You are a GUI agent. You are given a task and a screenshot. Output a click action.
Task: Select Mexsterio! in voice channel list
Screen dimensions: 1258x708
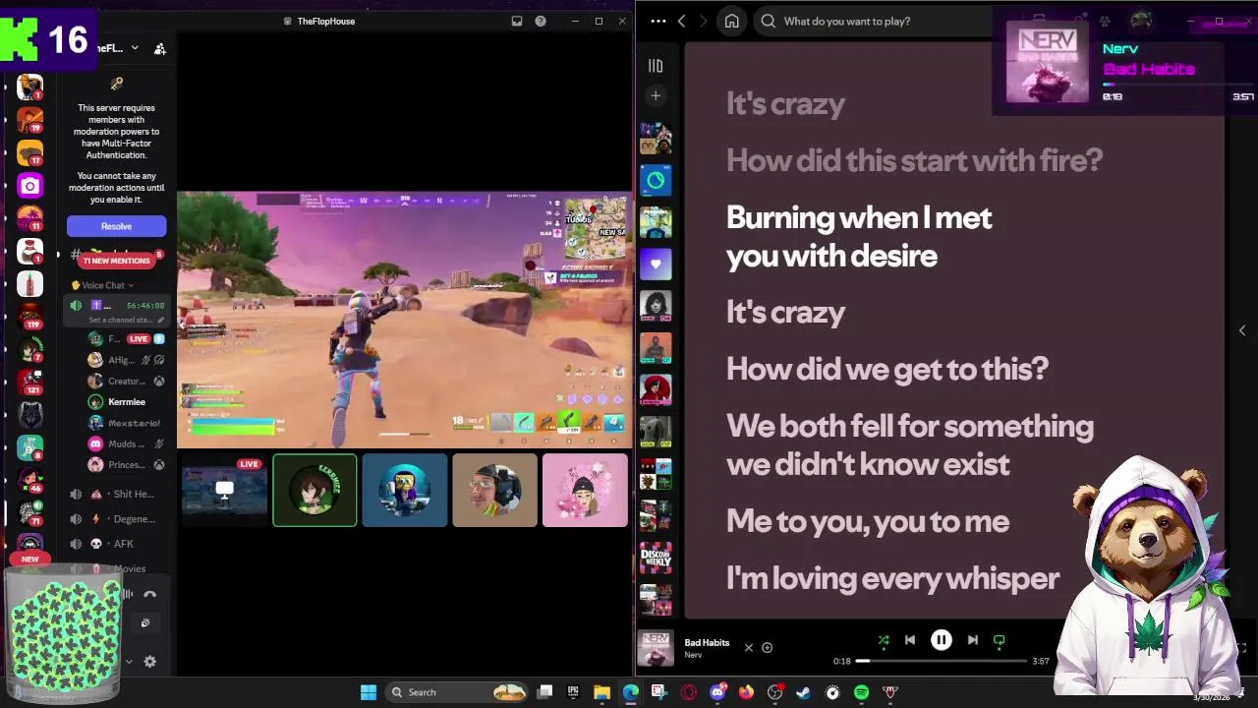pos(126,423)
